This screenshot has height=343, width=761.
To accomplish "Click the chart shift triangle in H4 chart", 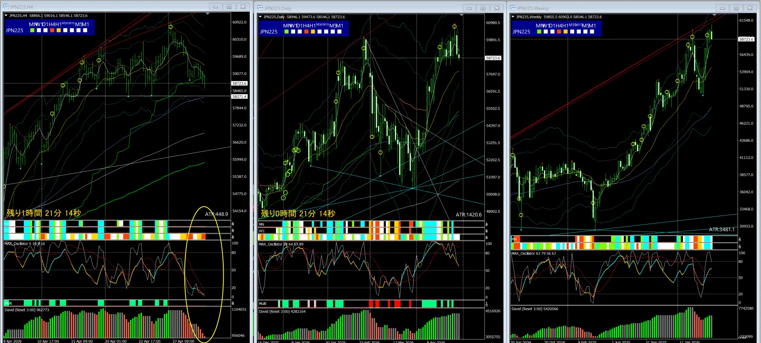I will tap(207, 14).
